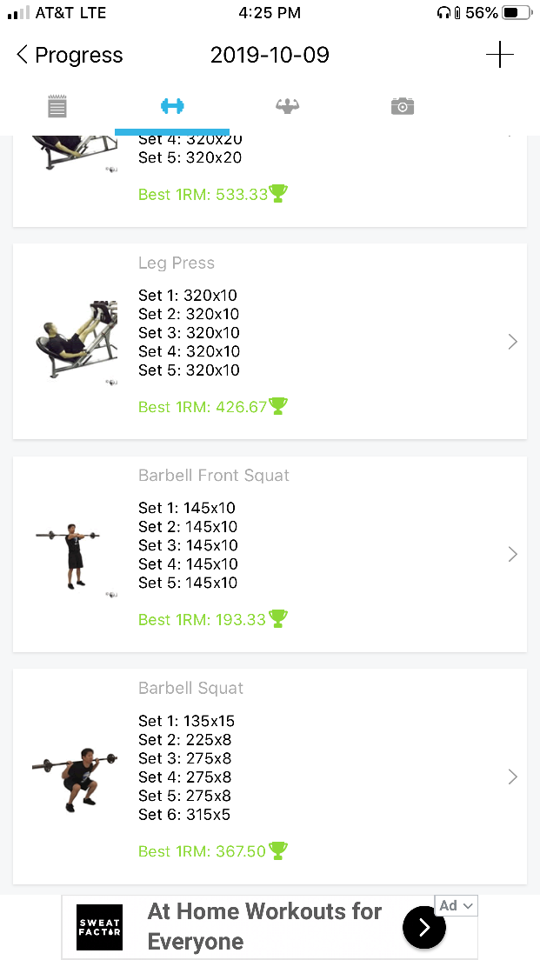Select the dumbbell workout tab
The image size is (540, 960).
pyautogui.click(x=172, y=106)
